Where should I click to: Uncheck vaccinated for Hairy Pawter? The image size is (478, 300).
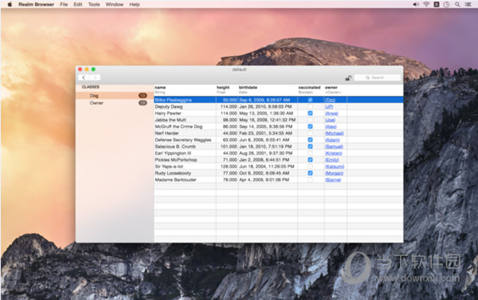coord(310,113)
